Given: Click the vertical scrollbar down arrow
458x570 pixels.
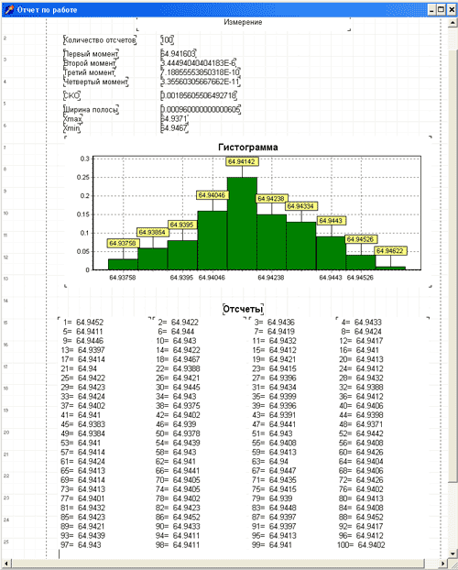Looking at the screenshot, I should click(453, 554).
